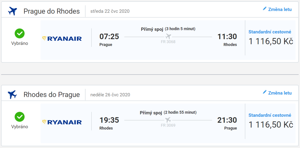
Task: Click 07:25 Prague departure time
Action: click(109, 37)
